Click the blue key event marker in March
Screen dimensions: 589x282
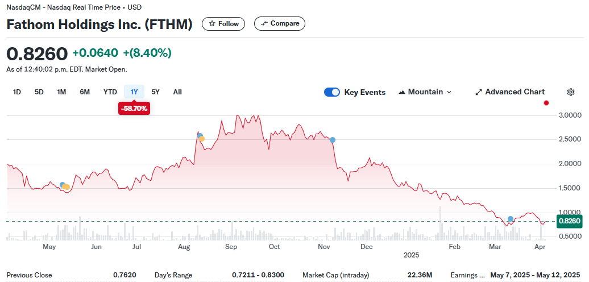coord(511,219)
